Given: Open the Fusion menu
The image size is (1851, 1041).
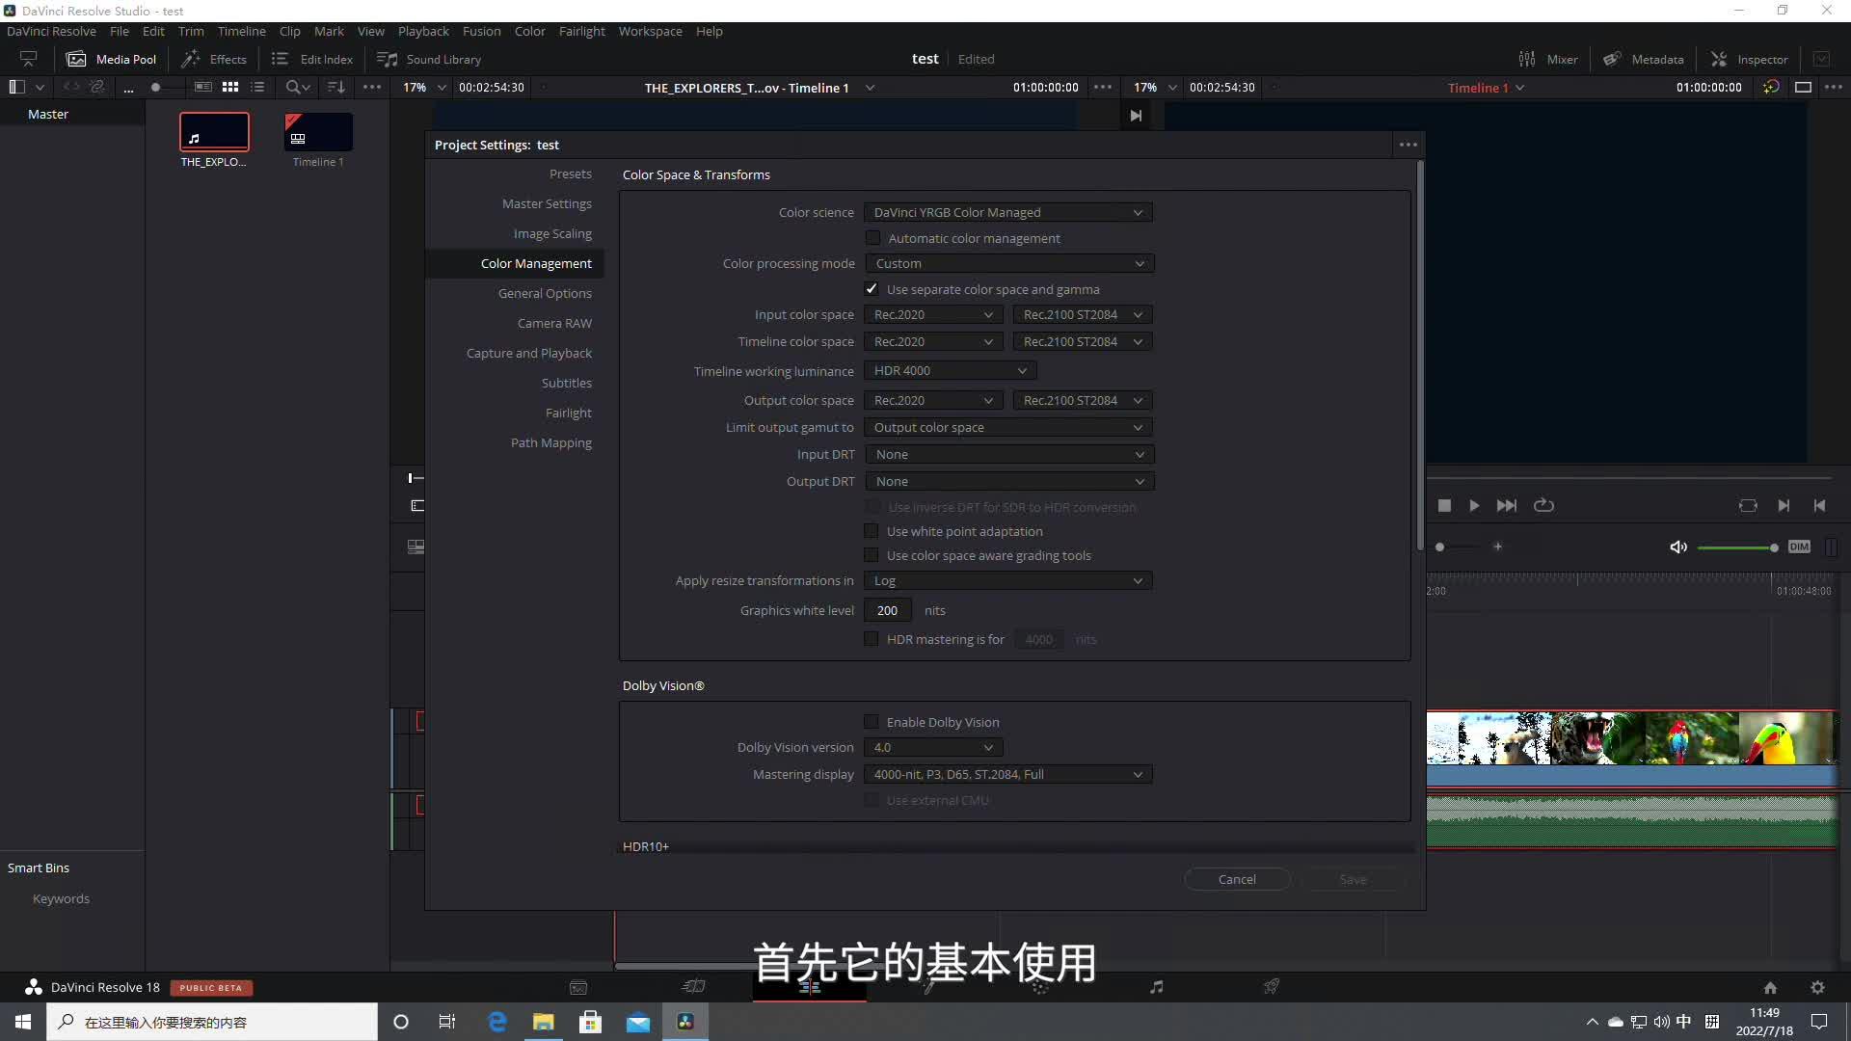Looking at the screenshot, I should coord(481,31).
